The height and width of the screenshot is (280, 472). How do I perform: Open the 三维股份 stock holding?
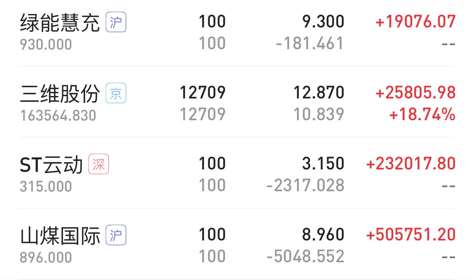point(236,102)
